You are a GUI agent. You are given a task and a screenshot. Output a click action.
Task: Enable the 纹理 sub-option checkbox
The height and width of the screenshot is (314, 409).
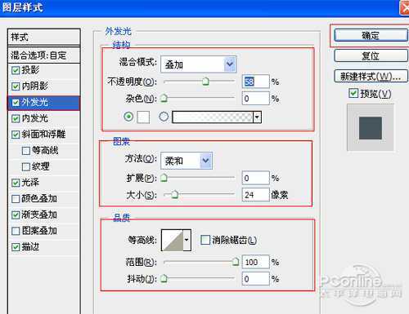click(26, 166)
